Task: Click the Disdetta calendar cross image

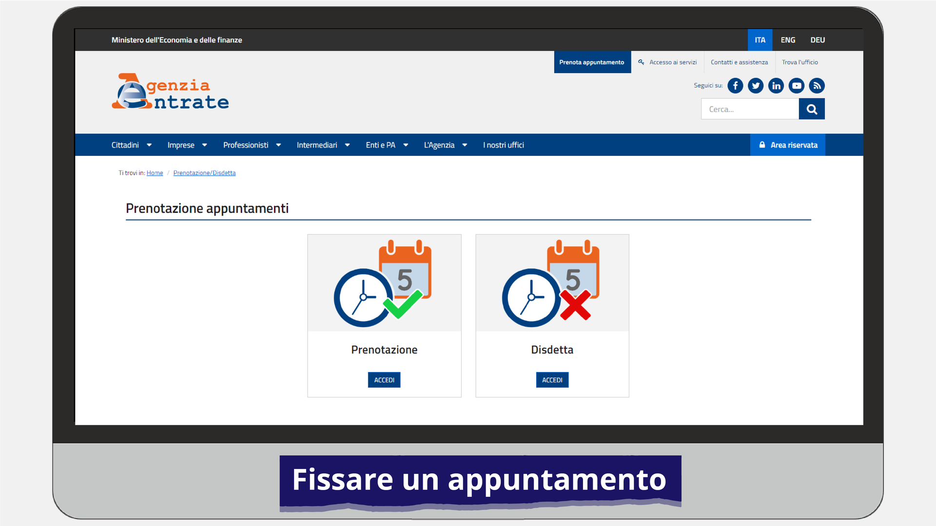Action: (552, 283)
